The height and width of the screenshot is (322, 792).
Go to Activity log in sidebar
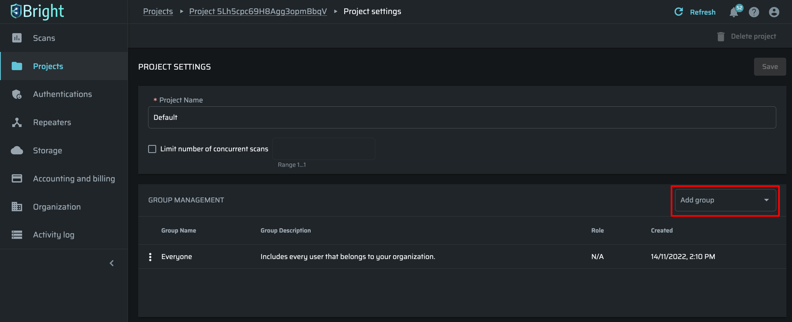pyautogui.click(x=53, y=235)
